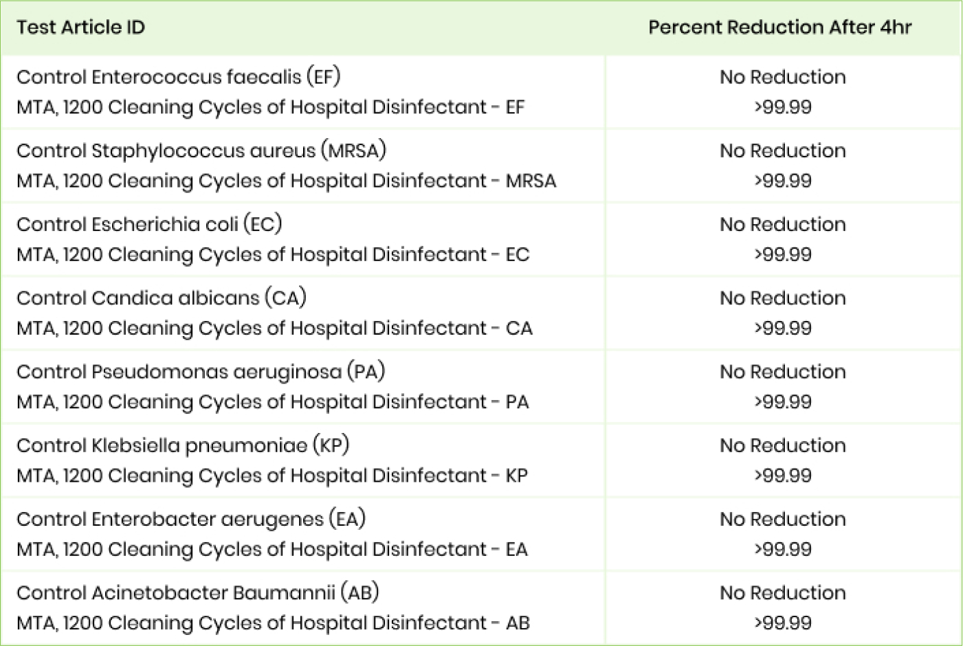963x646 pixels.
Task: Click the 'Percent Reduction After 4hr' header
Action: (x=779, y=27)
